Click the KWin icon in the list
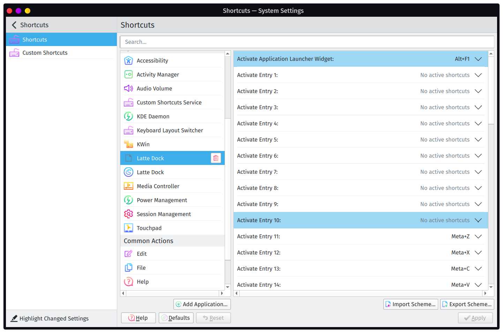503x333 pixels. click(128, 144)
